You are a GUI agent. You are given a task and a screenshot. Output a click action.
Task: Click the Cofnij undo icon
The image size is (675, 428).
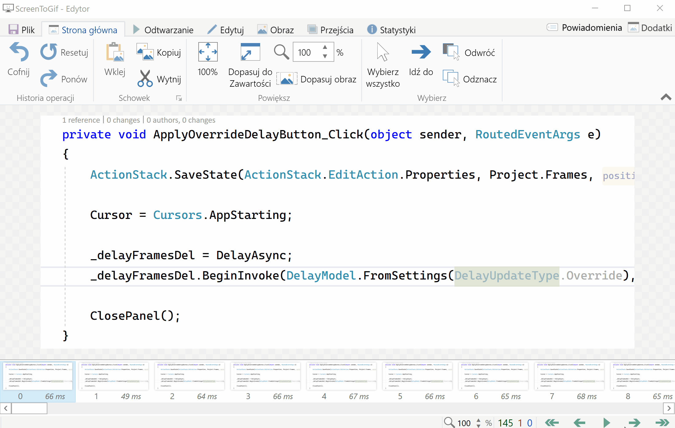(19, 52)
